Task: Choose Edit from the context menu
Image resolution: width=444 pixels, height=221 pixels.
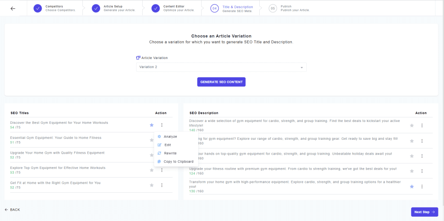Action: coord(167,145)
